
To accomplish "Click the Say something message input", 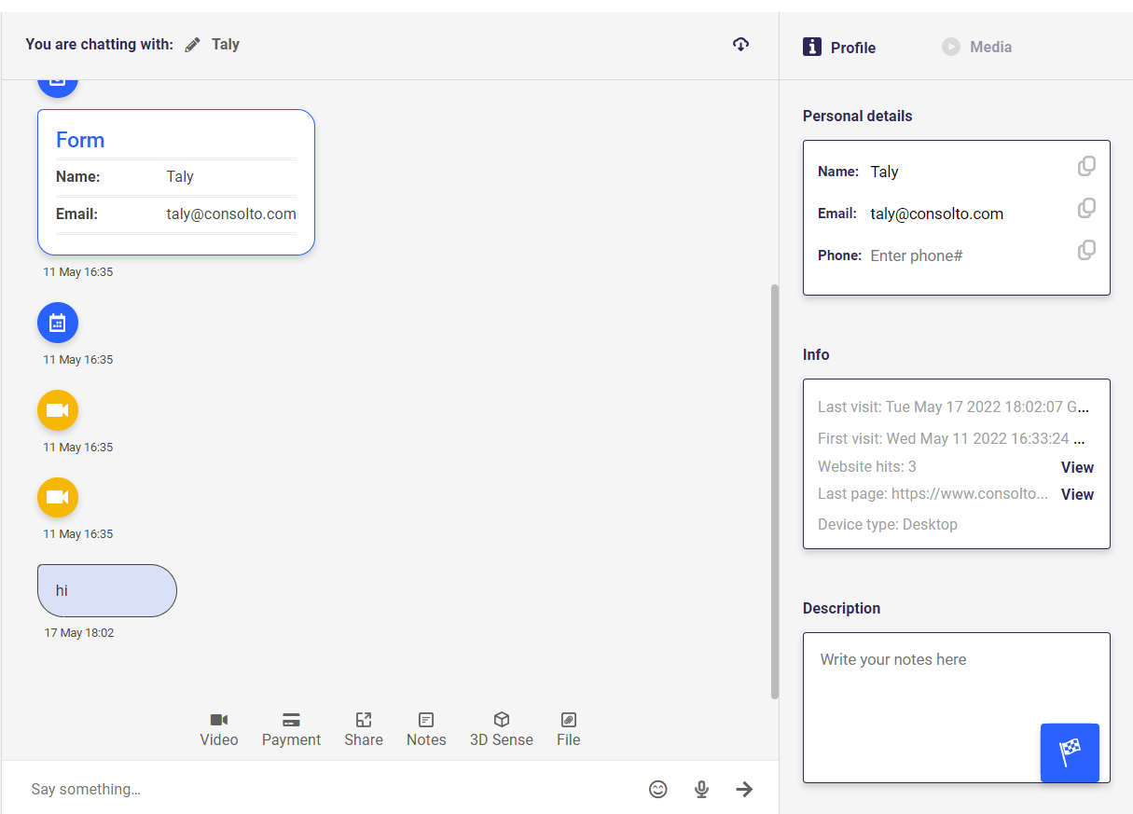I will 326,789.
